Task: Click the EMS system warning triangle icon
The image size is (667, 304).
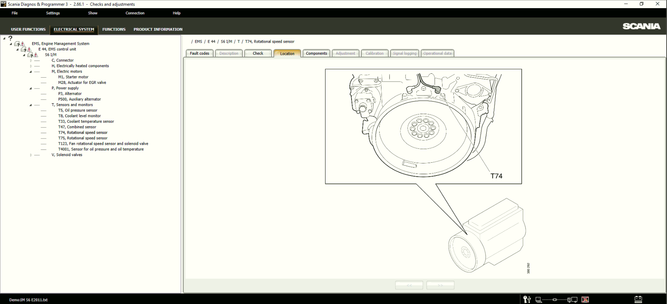Action: (23, 44)
